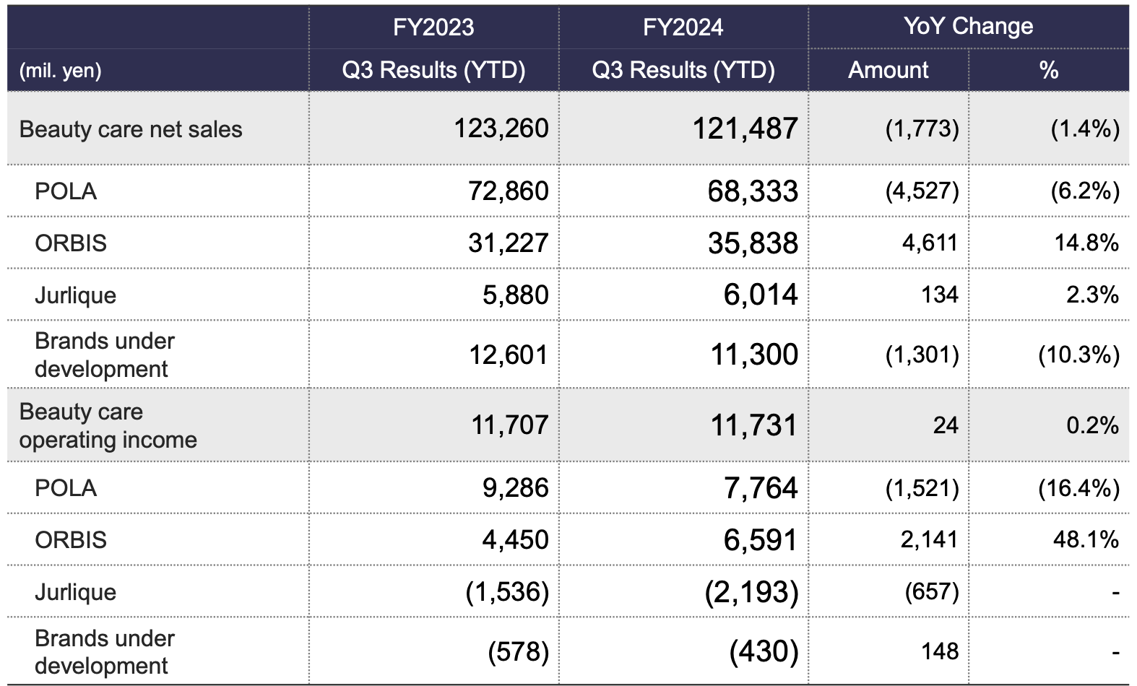The width and height of the screenshot is (1137, 686).
Task: Select the YoY Change header cell
Action: tap(968, 27)
